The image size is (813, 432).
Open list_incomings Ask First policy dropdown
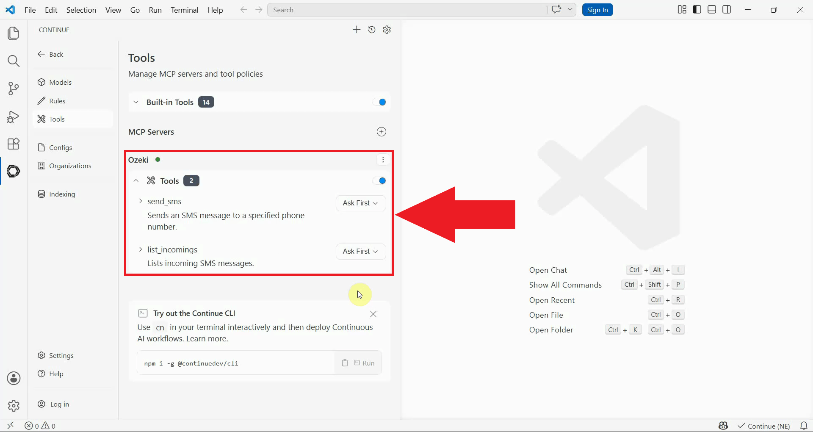tap(361, 252)
